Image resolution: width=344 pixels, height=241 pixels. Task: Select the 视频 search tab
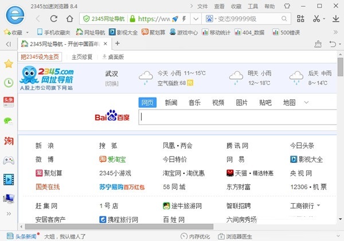[218, 103]
